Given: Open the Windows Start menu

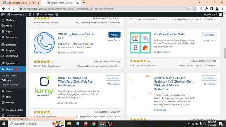Looking at the screenshot, I should tap(4, 124).
